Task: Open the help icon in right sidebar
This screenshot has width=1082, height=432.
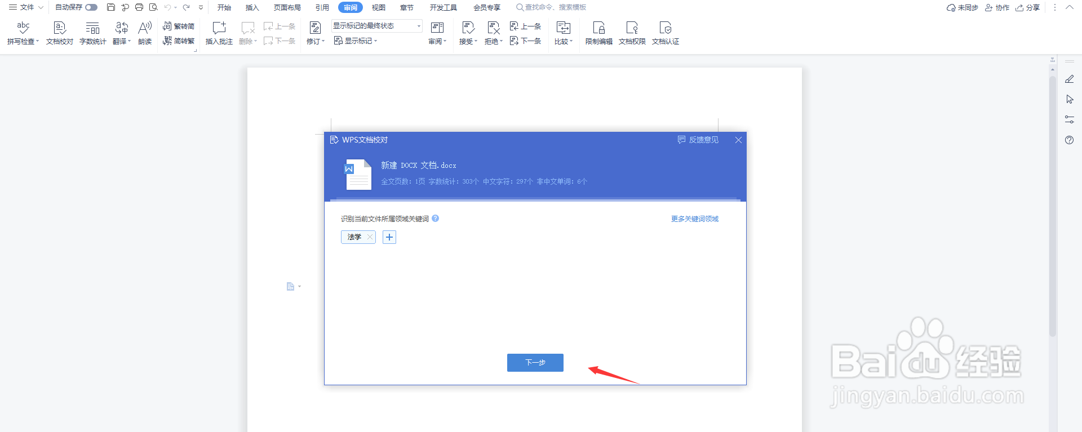Action: pyautogui.click(x=1070, y=140)
